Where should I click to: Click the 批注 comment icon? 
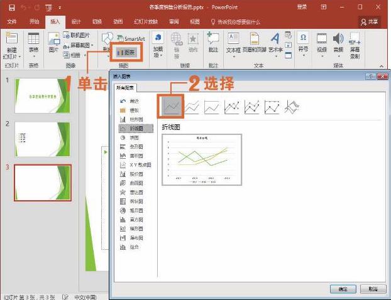(x=213, y=42)
